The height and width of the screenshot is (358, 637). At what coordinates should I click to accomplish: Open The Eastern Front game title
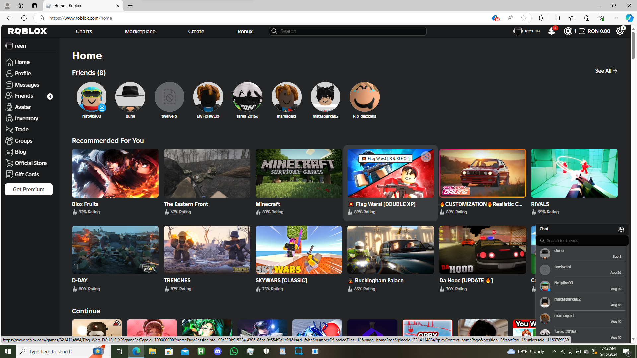coord(186,204)
